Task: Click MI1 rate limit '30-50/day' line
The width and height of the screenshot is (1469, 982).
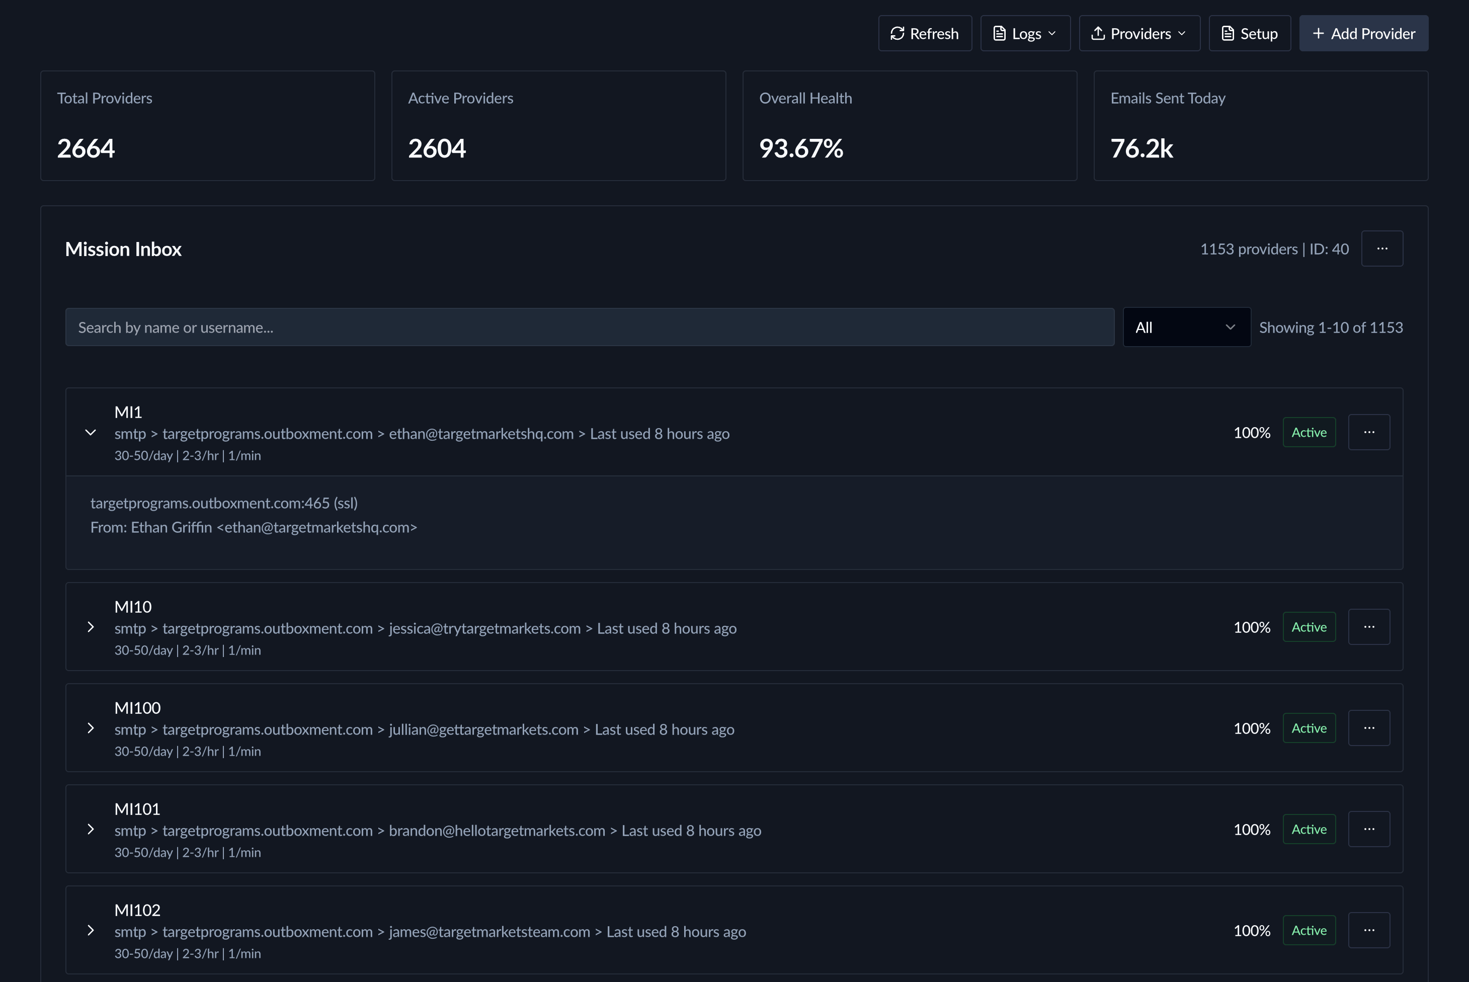Action: tap(188, 456)
